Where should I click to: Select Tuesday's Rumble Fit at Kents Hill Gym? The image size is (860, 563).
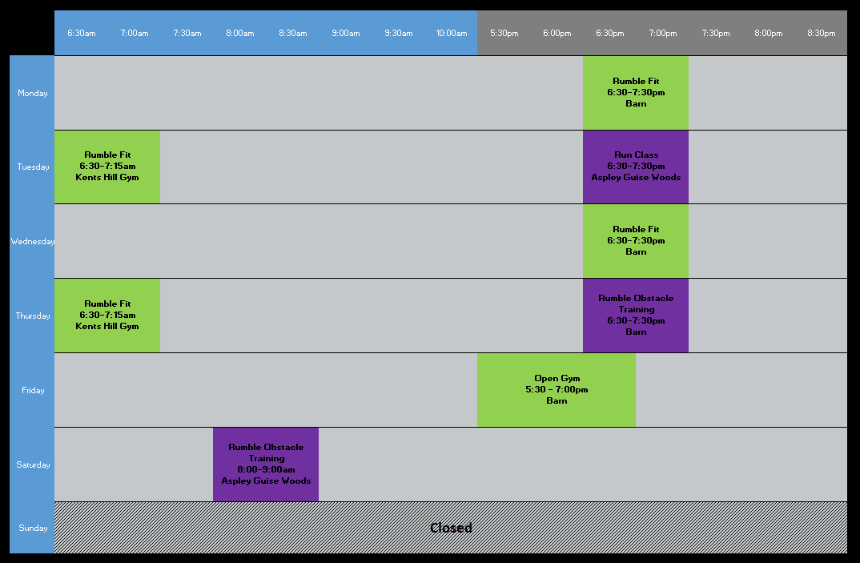pyautogui.click(x=107, y=167)
